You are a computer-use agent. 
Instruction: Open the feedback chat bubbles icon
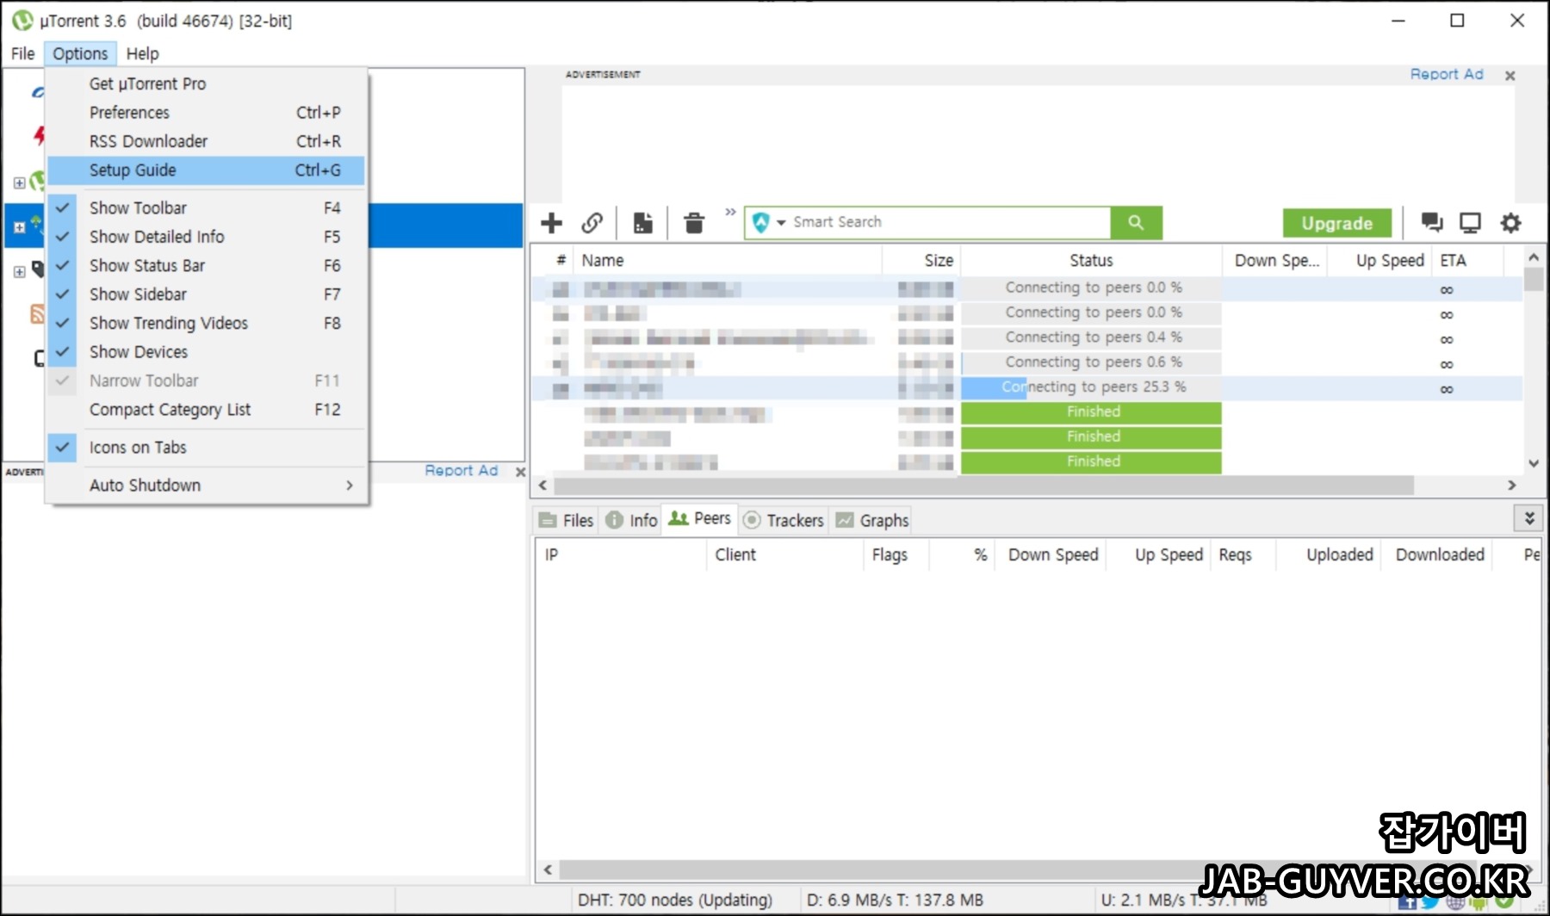pyautogui.click(x=1432, y=223)
